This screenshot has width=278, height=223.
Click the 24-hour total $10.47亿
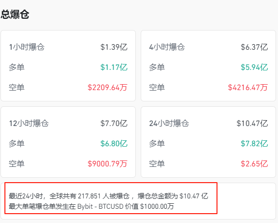(252, 123)
